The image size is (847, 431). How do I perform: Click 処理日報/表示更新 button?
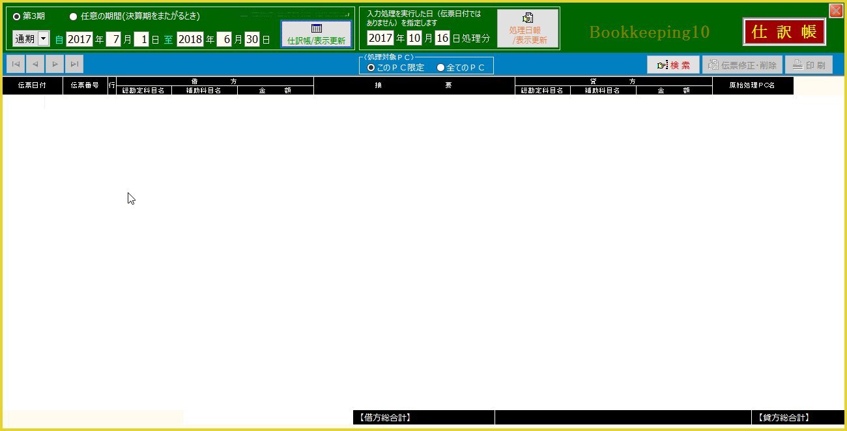point(528,29)
